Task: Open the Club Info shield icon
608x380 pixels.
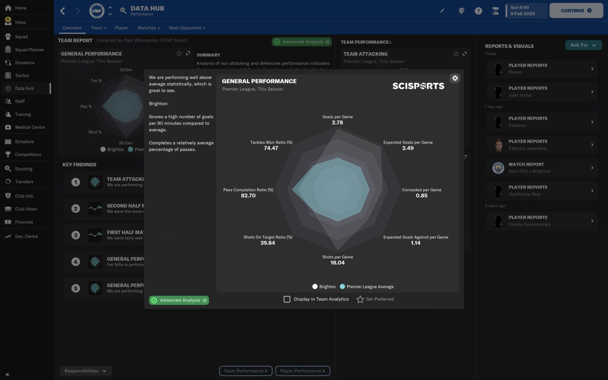Action: click(x=8, y=196)
